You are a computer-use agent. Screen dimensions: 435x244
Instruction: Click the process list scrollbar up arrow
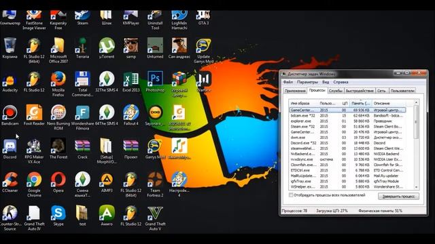point(416,102)
